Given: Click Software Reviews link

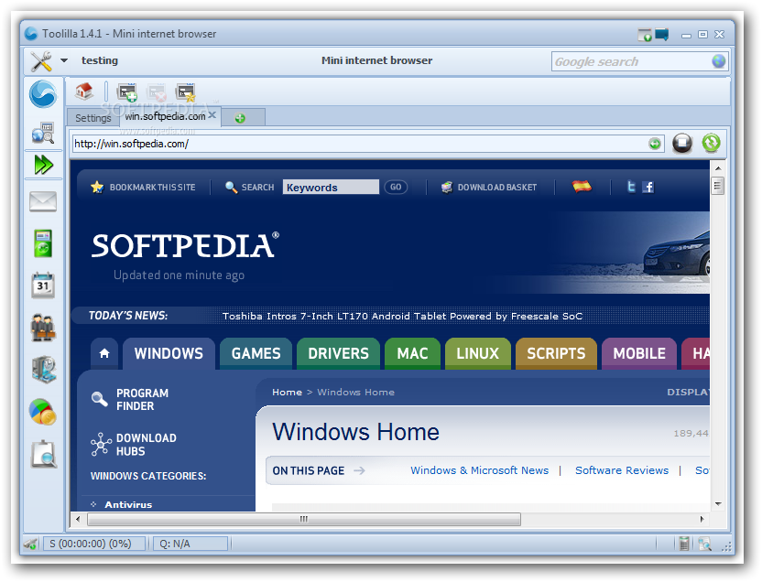Looking at the screenshot, I should (x=622, y=470).
